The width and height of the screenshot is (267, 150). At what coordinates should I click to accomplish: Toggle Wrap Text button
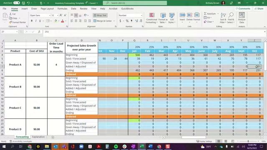point(100,15)
